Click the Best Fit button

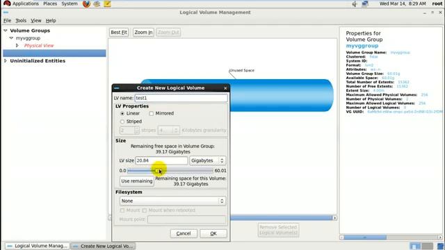(119, 33)
